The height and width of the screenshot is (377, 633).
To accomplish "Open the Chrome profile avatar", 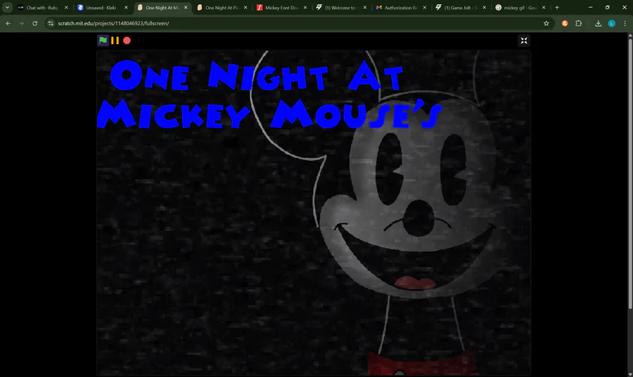I will pos(612,23).
